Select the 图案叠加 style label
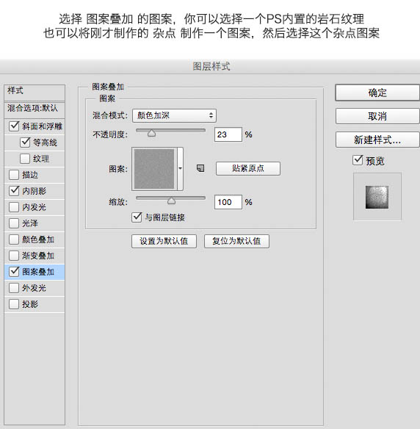The image size is (420, 429). [38, 271]
